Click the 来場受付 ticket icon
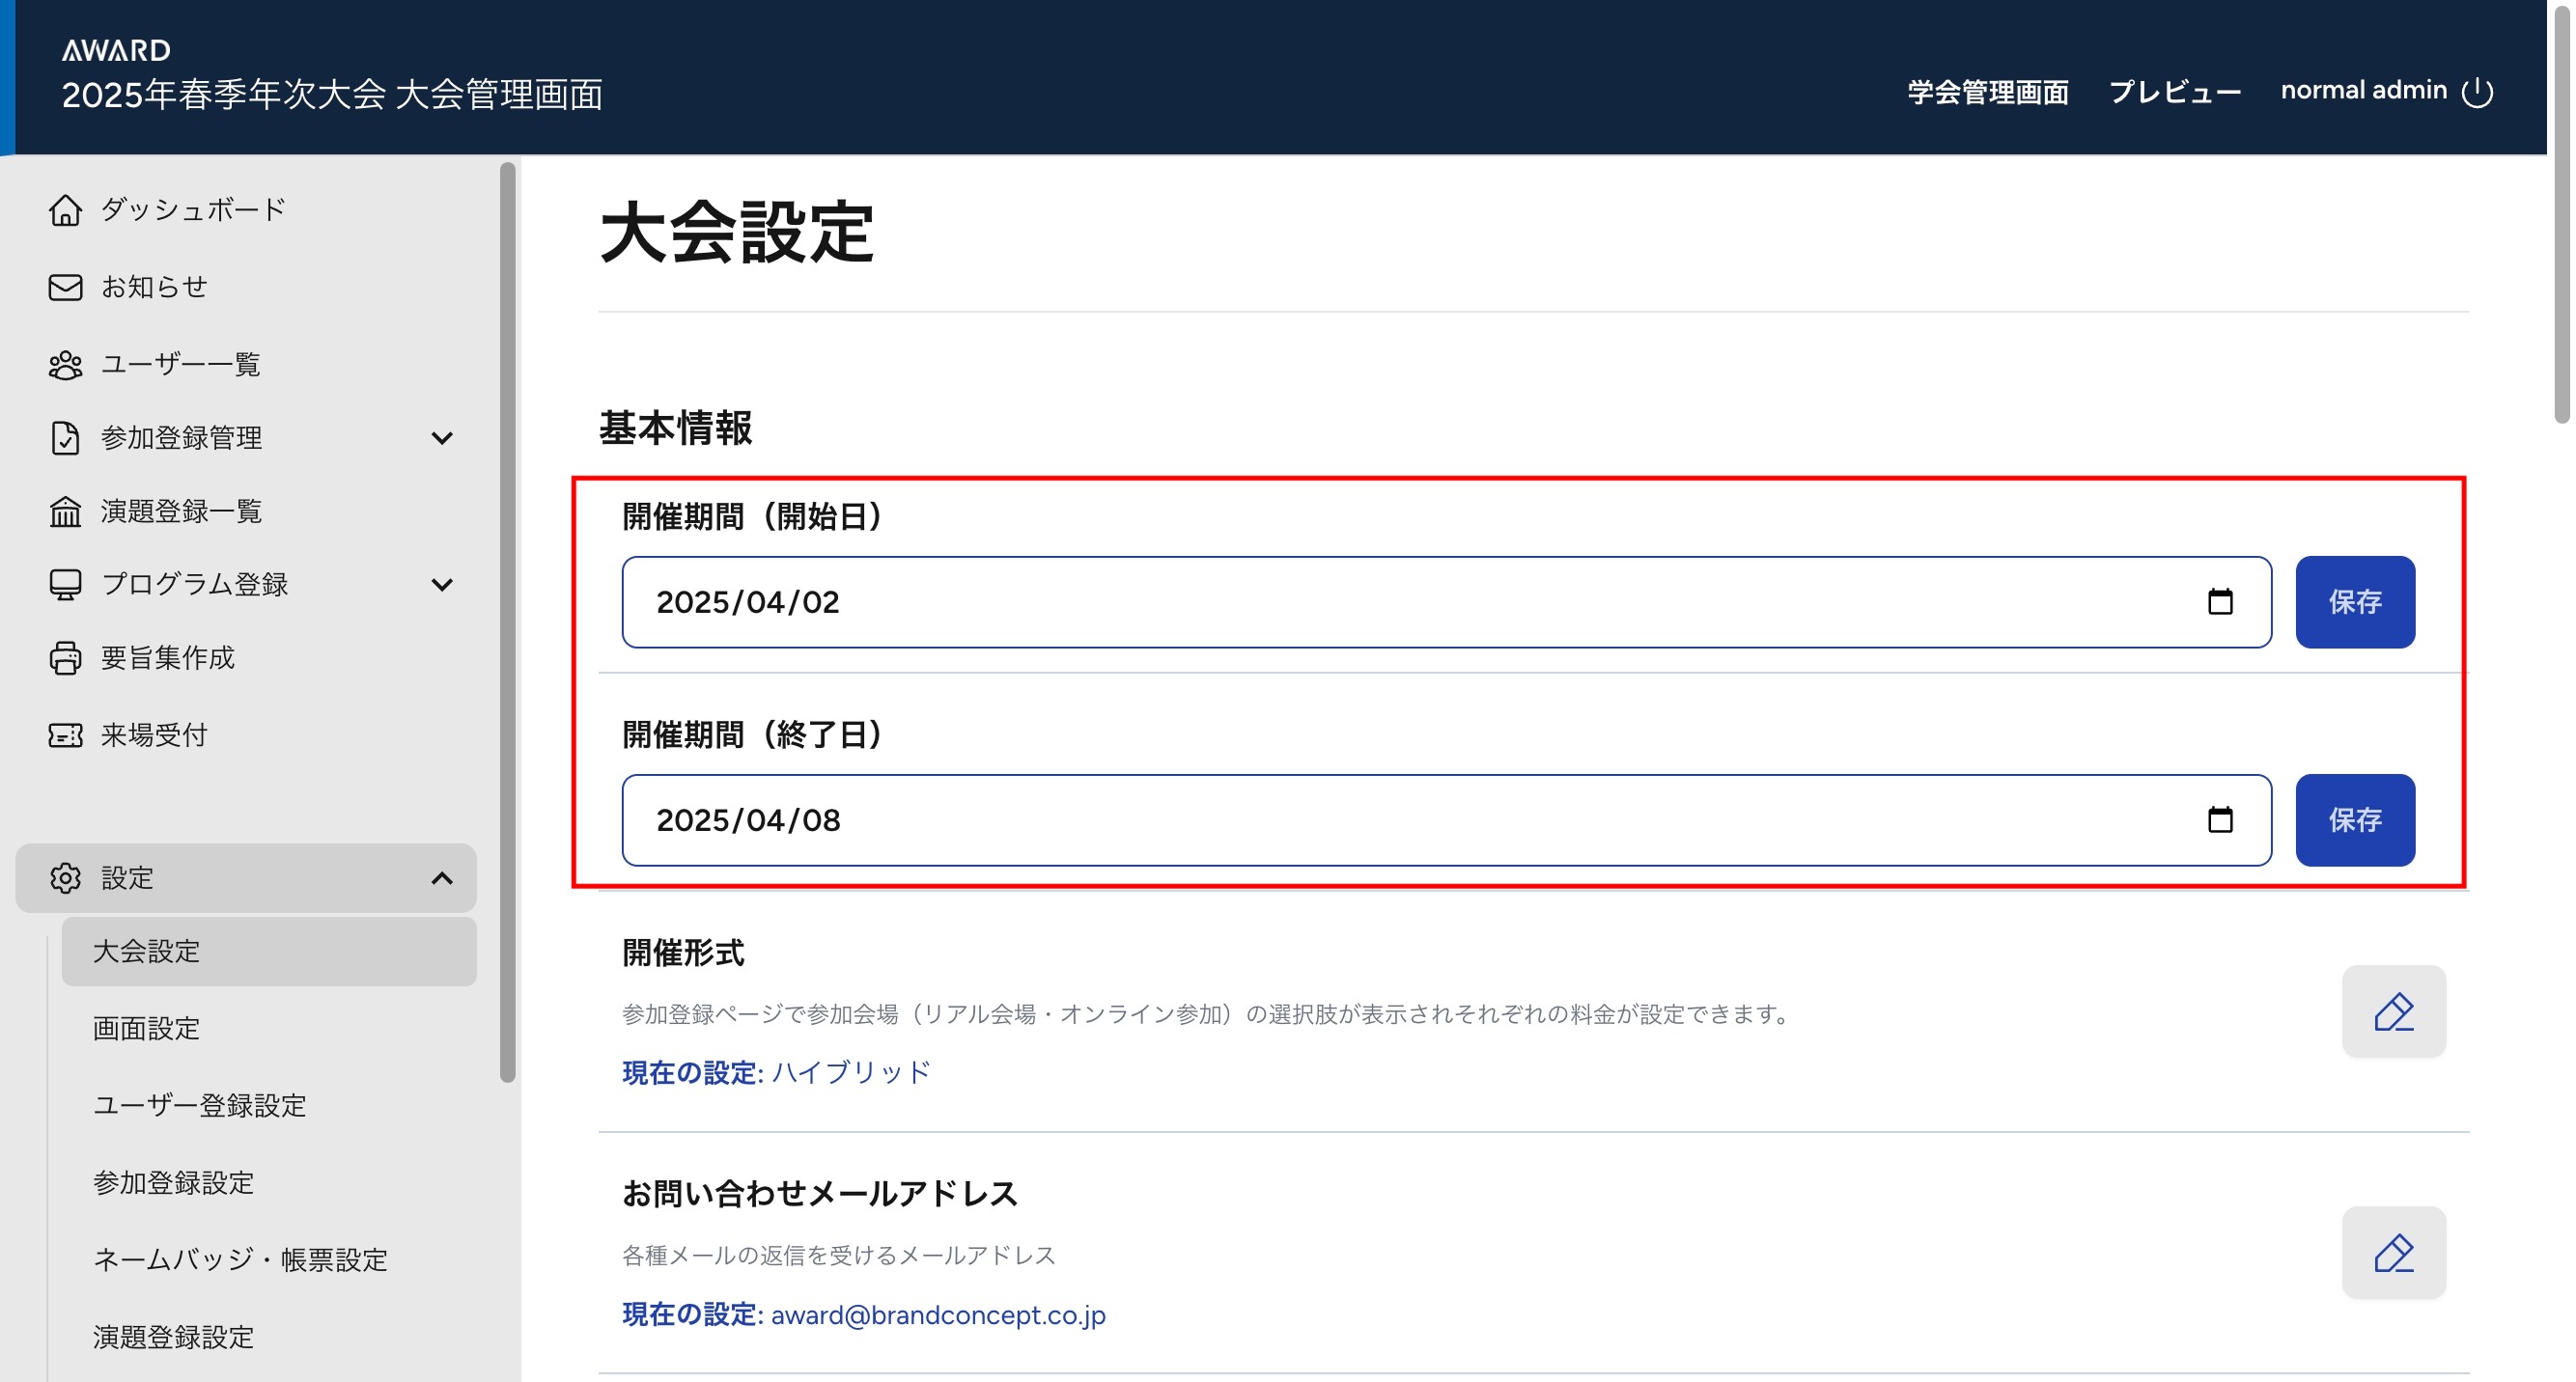Image resolution: width=2576 pixels, height=1382 pixels. pyautogui.click(x=65, y=735)
